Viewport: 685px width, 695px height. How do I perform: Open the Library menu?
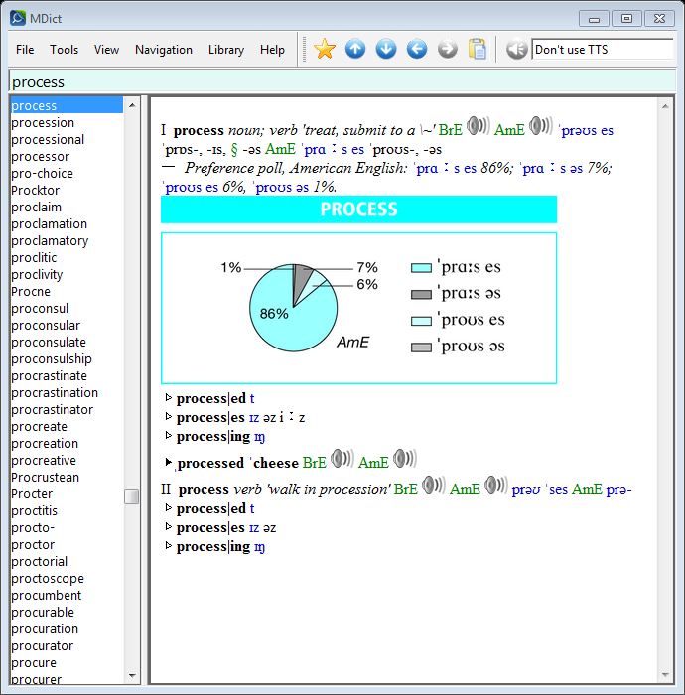pos(226,50)
